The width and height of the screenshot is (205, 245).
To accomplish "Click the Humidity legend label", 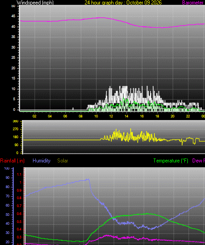I will pos(41,161).
